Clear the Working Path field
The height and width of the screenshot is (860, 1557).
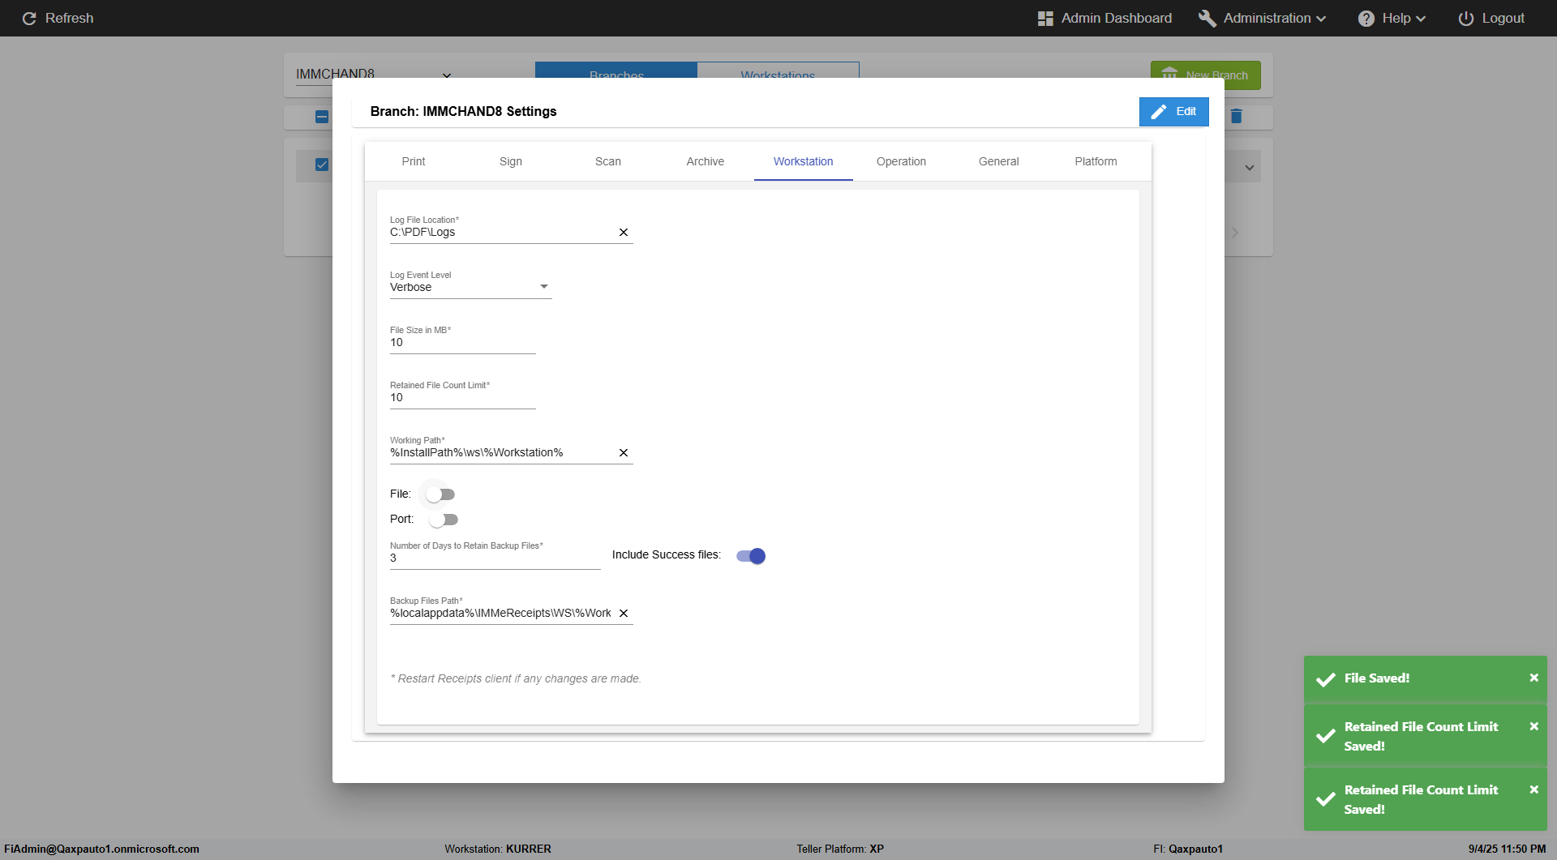click(x=624, y=453)
